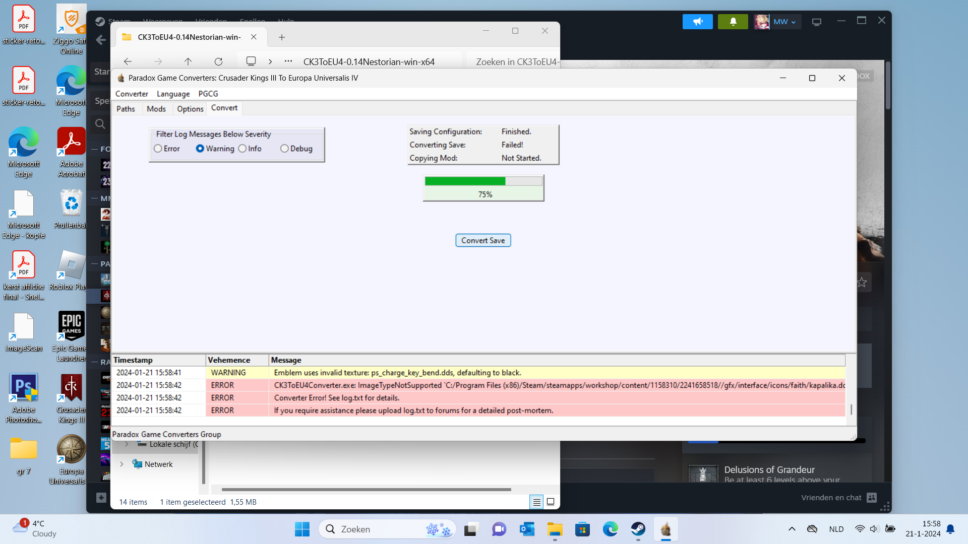This screenshot has height=544, width=968.
Task: Select the Debug severity radio button
Action: pos(284,149)
